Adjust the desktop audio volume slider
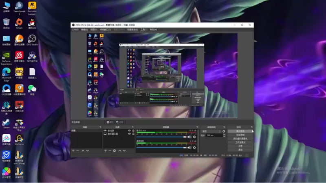This screenshot has width=326, height=183. coord(161,148)
